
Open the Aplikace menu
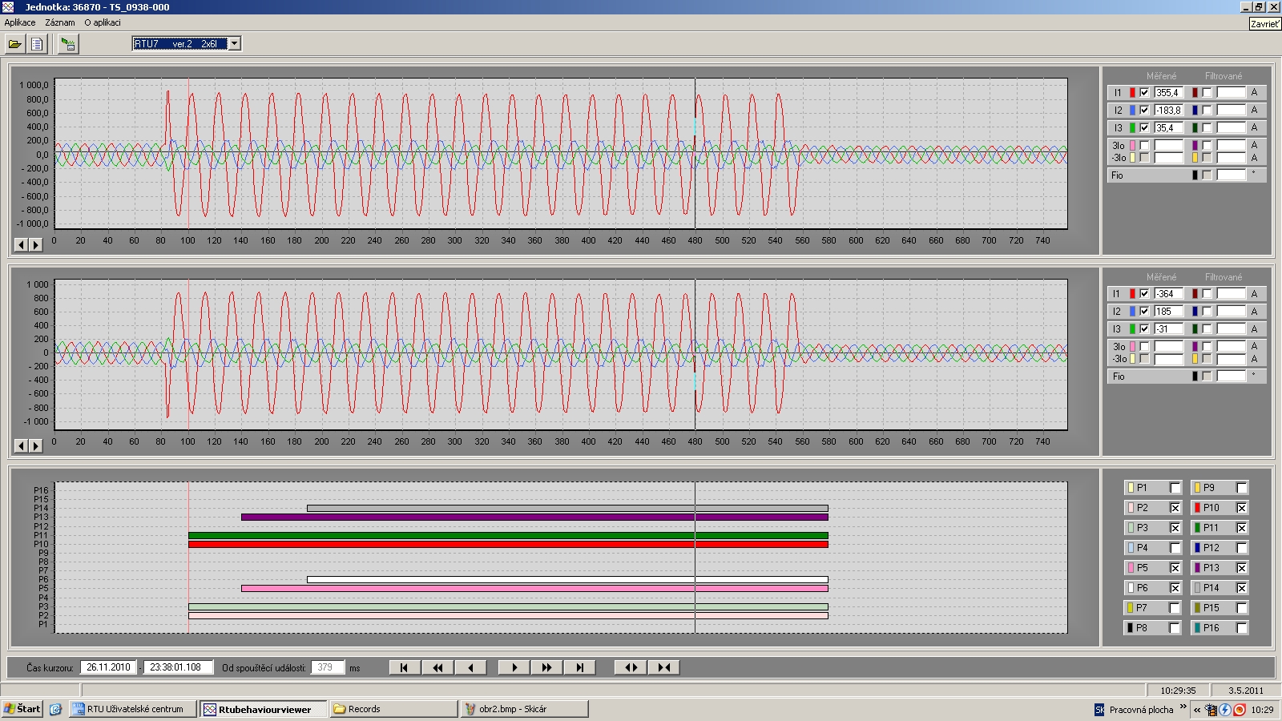tap(20, 22)
